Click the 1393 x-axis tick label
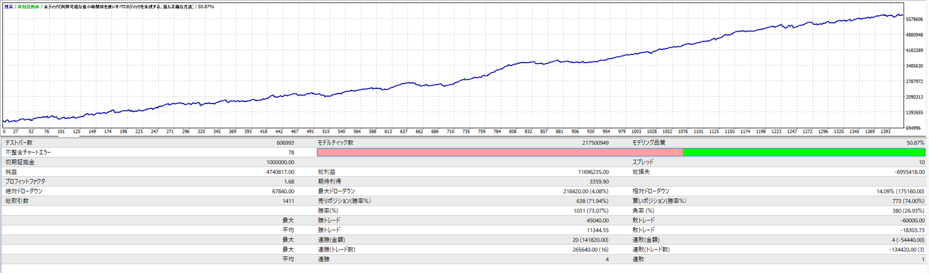This screenshot has height=274, width=929. point(885,132)
